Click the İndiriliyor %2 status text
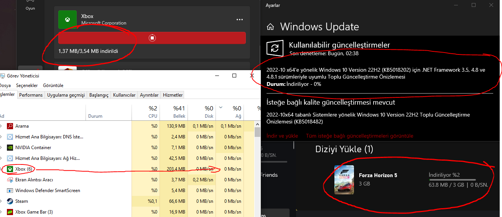 [444, 175]
